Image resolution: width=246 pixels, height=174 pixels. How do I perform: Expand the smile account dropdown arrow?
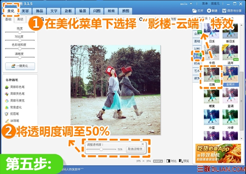pyautogui.click(x=191, y=4)
